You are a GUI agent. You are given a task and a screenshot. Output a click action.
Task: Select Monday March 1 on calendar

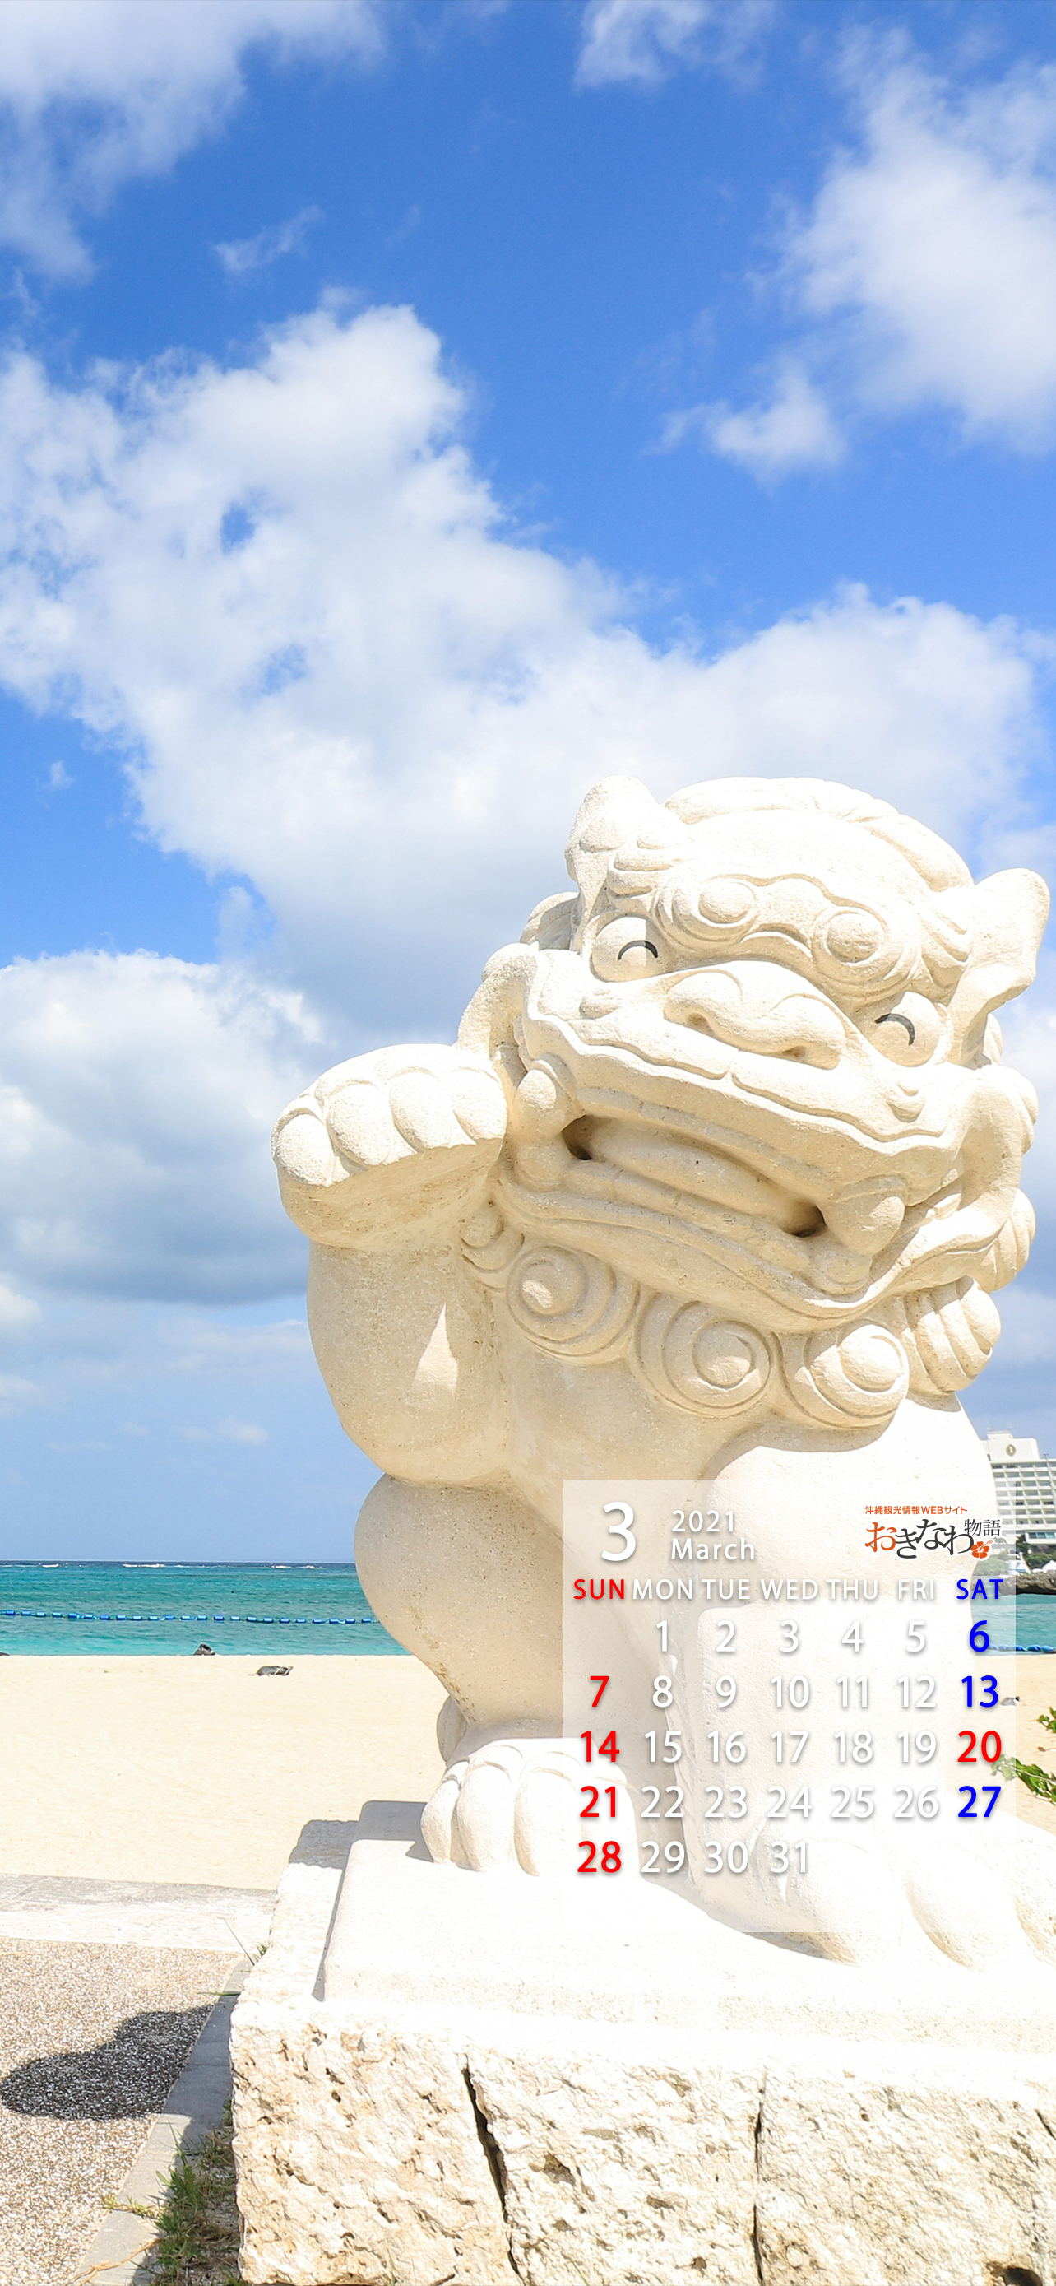point(662,1638)
